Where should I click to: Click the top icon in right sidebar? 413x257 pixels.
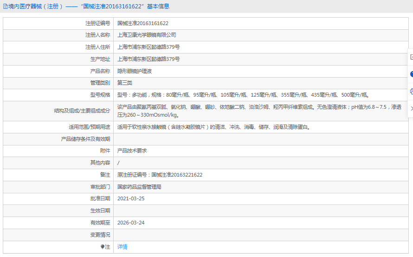pyautogui.click(x=411, y=57)
